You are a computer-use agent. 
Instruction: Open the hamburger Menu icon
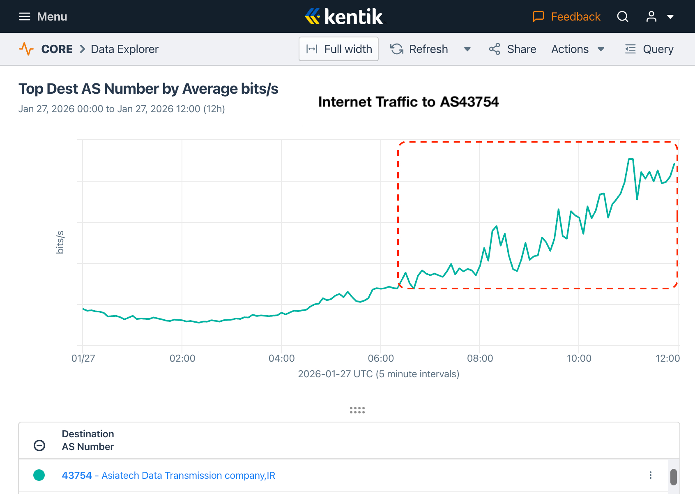pyautogui.click(x=25, y=16)
